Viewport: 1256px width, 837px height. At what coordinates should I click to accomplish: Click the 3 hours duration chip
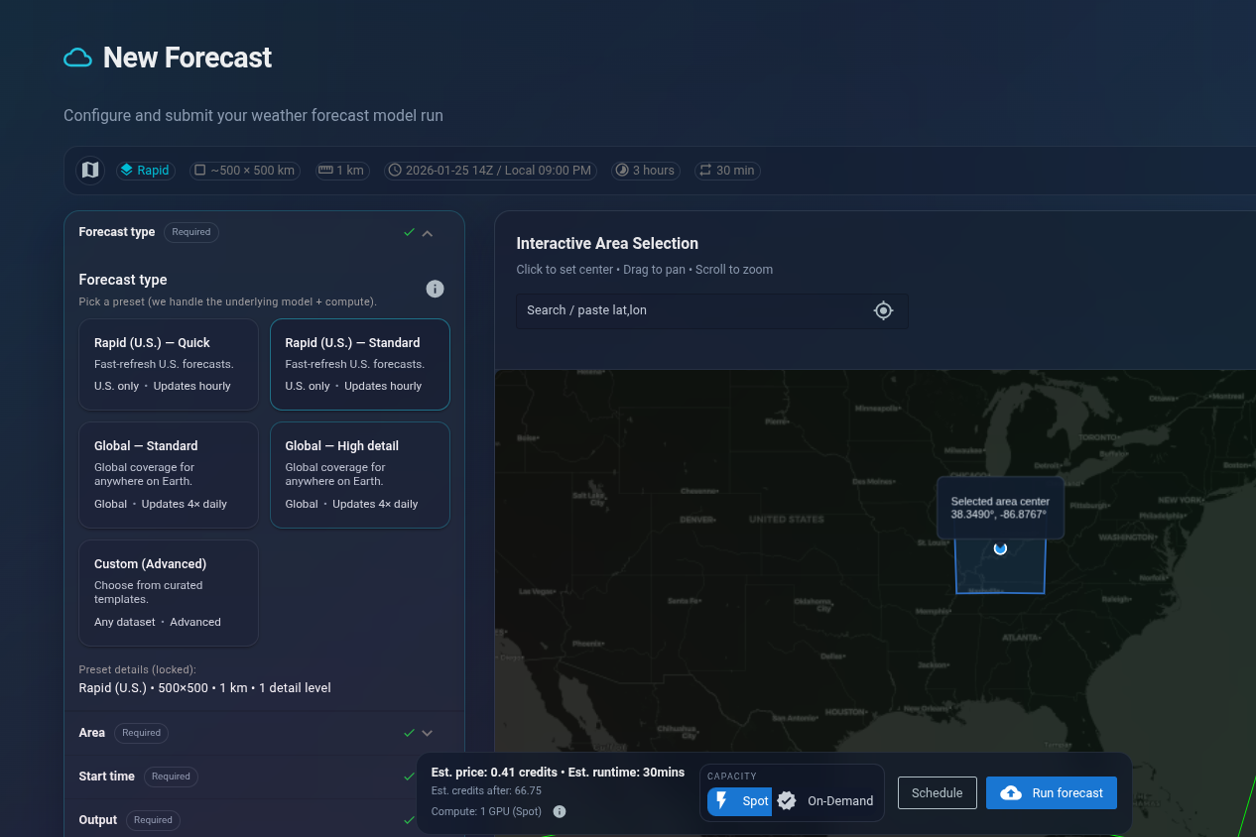[x=646, y=171]
